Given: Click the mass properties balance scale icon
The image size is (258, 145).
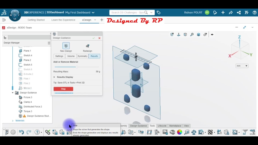Looking at the screenshot, I should (194, 132).
